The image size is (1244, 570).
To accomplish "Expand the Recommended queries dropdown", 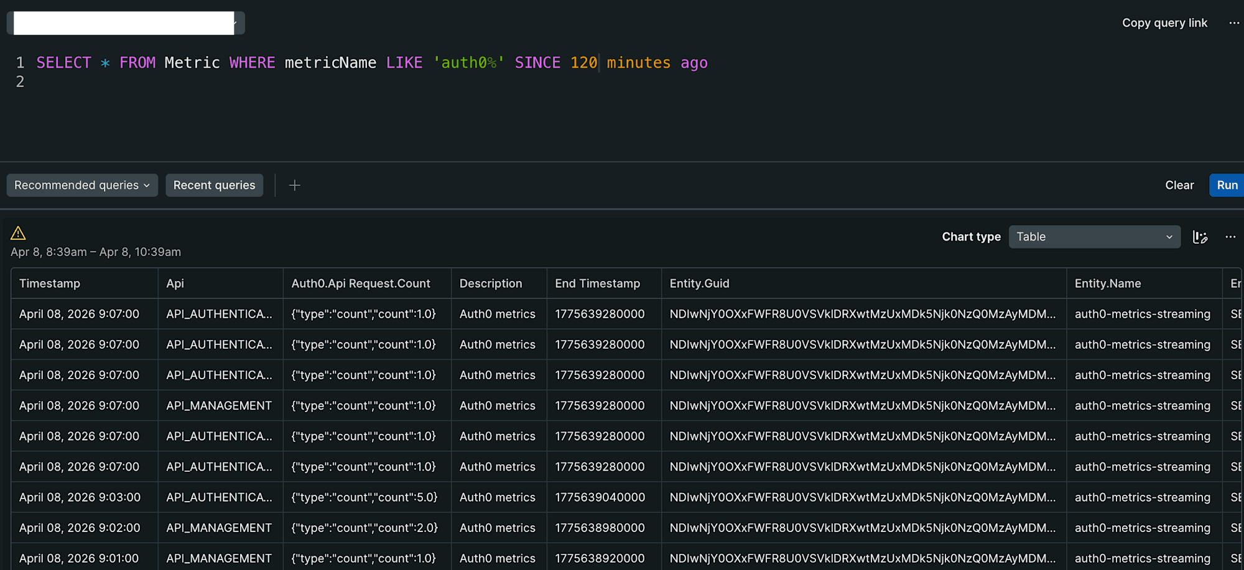I will pos(81,185).
